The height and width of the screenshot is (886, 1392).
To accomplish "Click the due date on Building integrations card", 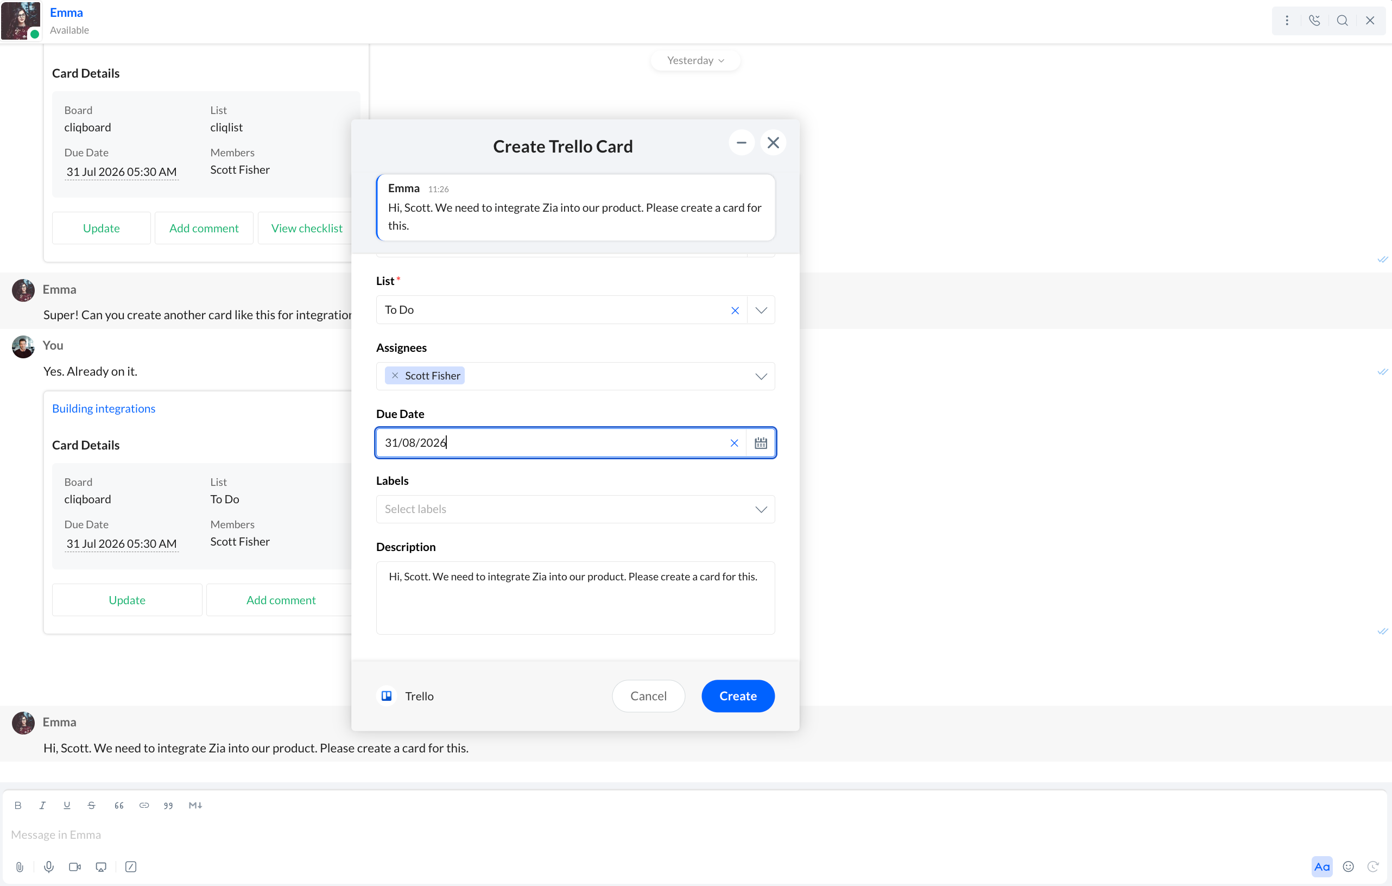I will [x=122, y=543].
